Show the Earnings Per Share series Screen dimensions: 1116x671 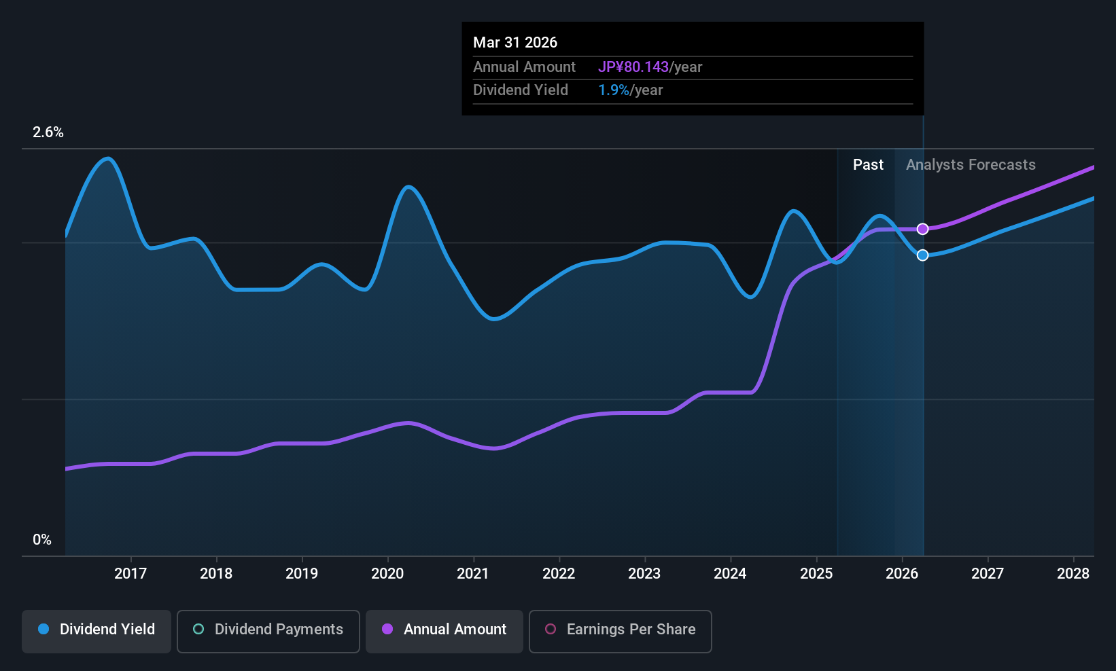(x=620, y=631)
